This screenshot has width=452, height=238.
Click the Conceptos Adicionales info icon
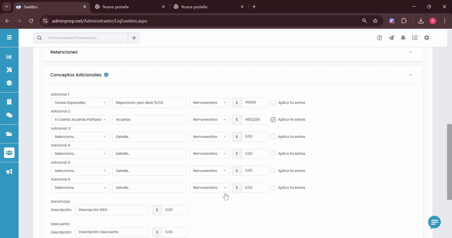pyautogui.click(x=106, y=75)
